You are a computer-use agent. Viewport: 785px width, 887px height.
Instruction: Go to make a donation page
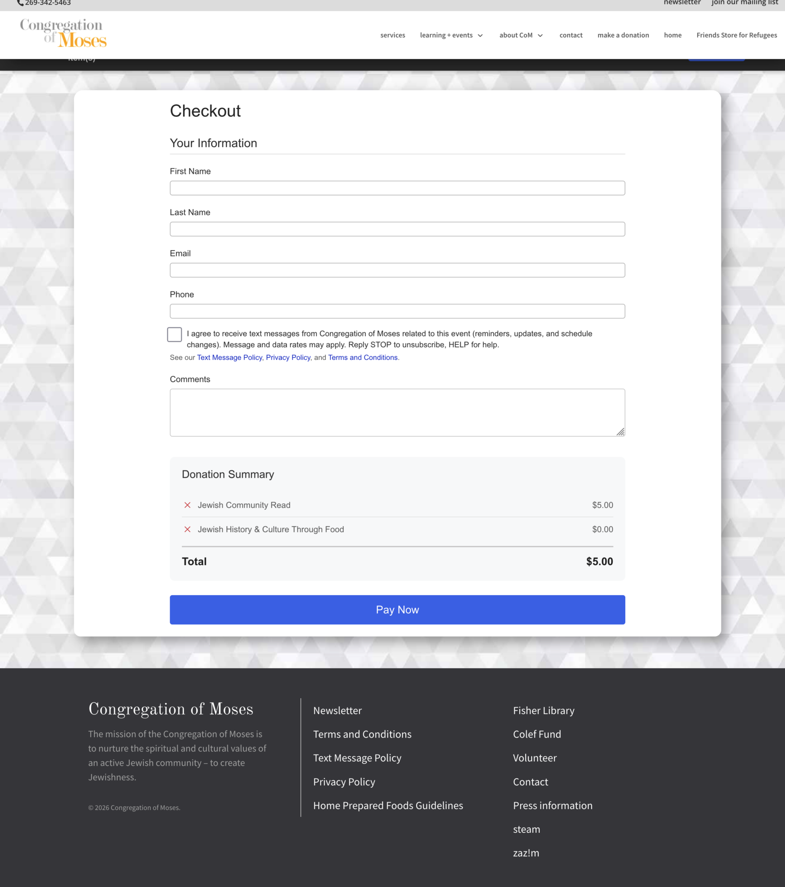623,35
